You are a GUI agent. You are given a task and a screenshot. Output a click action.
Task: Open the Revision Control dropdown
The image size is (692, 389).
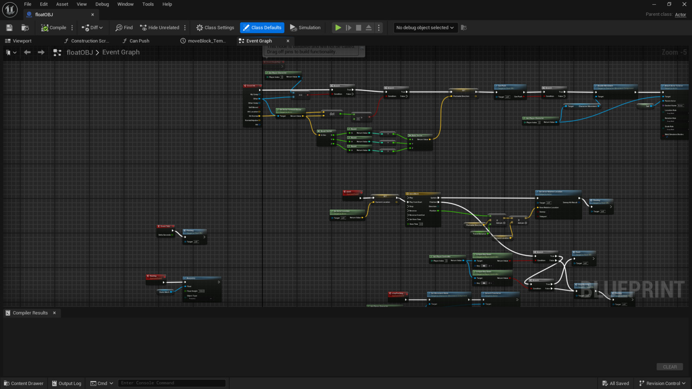click(662, 383)
